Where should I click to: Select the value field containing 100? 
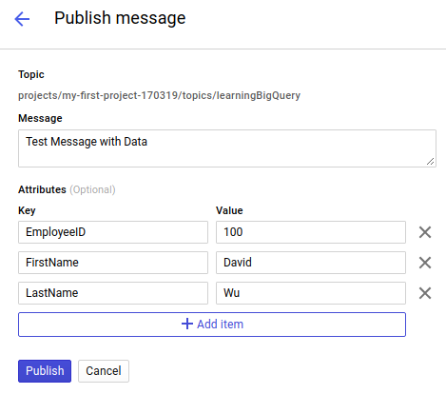tap(311, 232)
